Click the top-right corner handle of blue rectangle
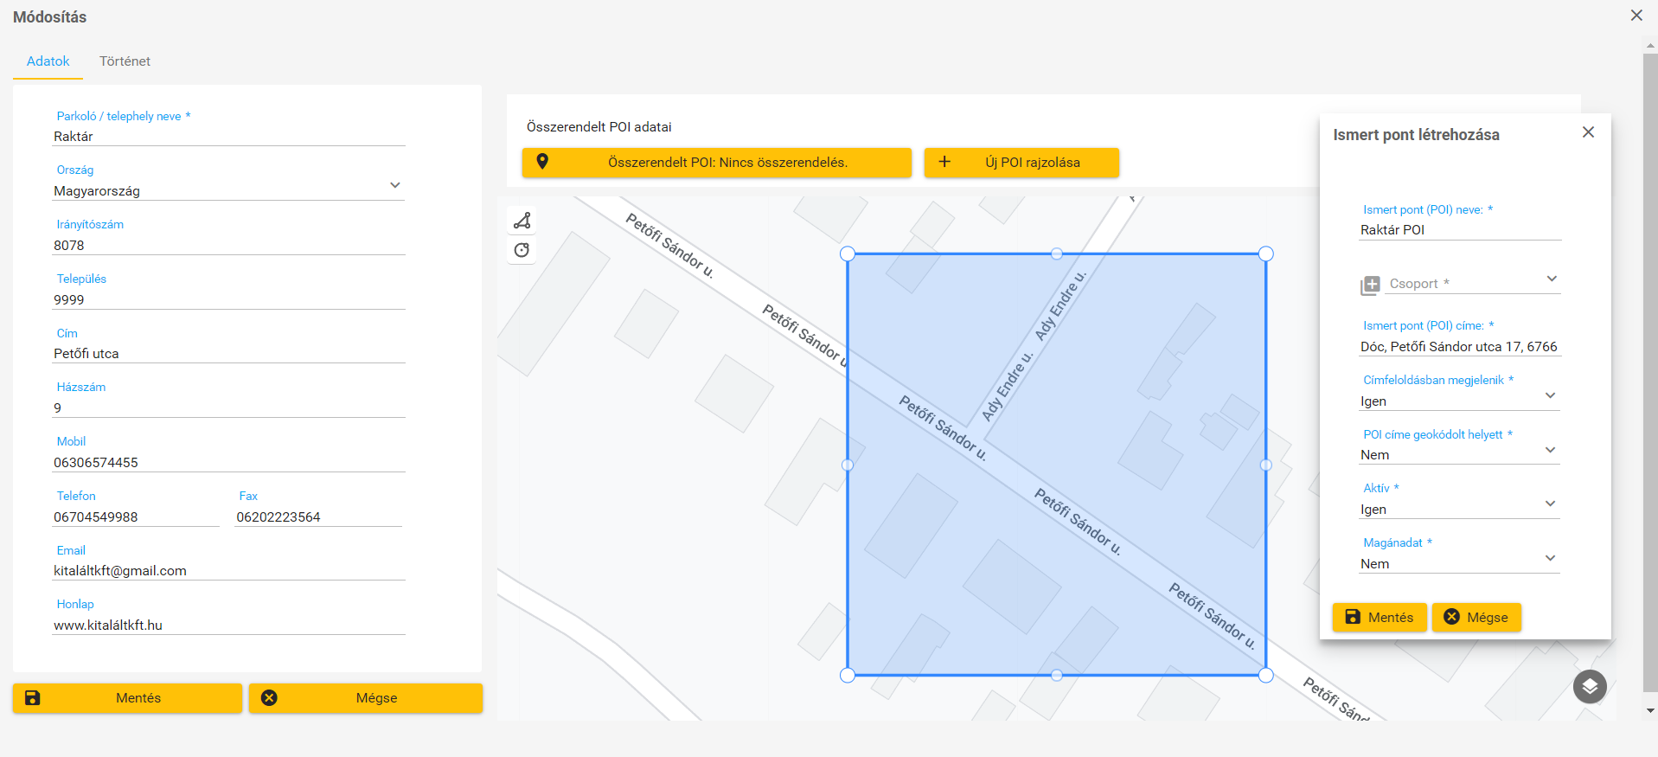The image size is (1658, 757). tap(1266, 253)
